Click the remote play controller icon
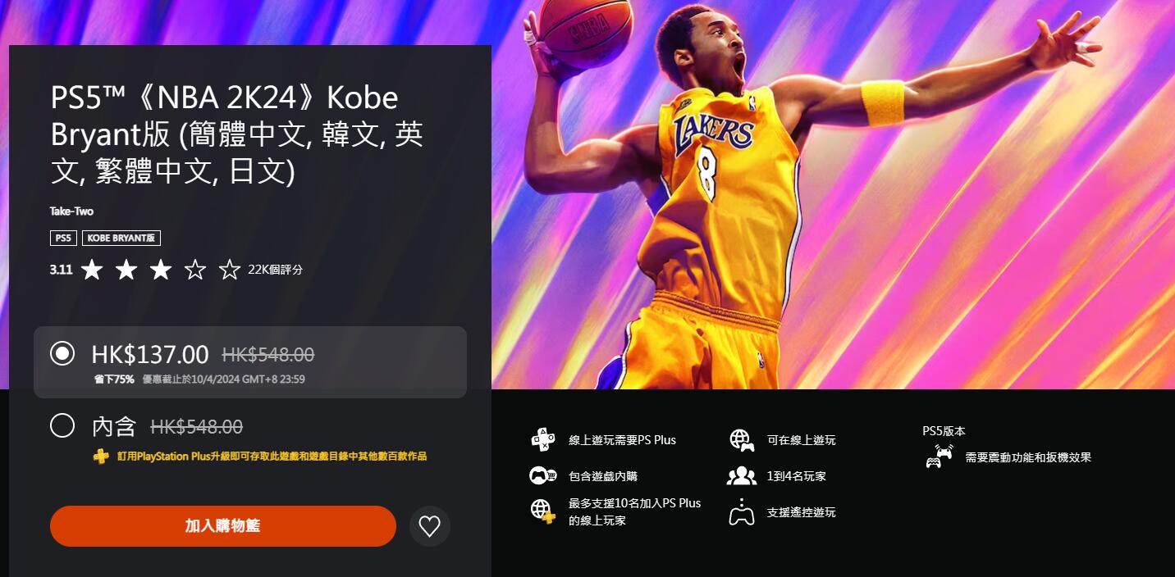Viewport: 1175px width, 577px height. [742, 511]
